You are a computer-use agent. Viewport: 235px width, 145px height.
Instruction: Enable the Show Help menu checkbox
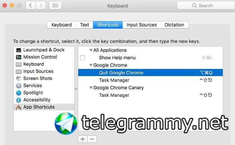pos(83,58)
